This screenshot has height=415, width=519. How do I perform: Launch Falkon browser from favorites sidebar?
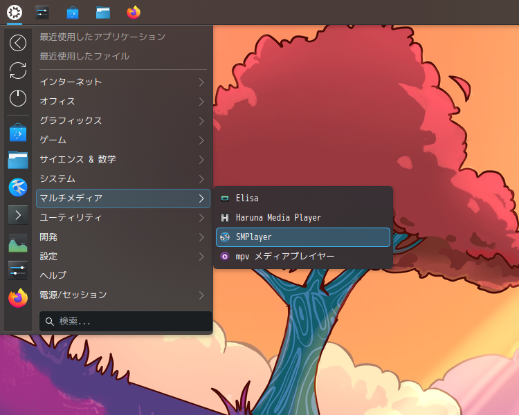[x=18, y=187]
